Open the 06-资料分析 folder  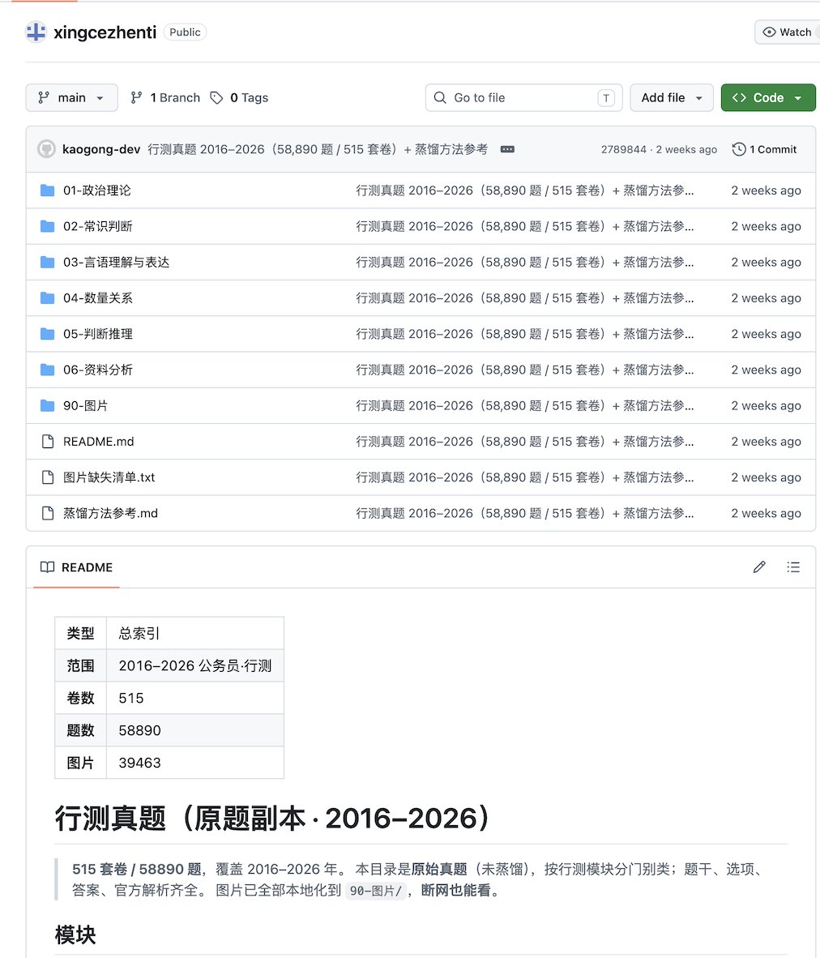pos(98,370)
